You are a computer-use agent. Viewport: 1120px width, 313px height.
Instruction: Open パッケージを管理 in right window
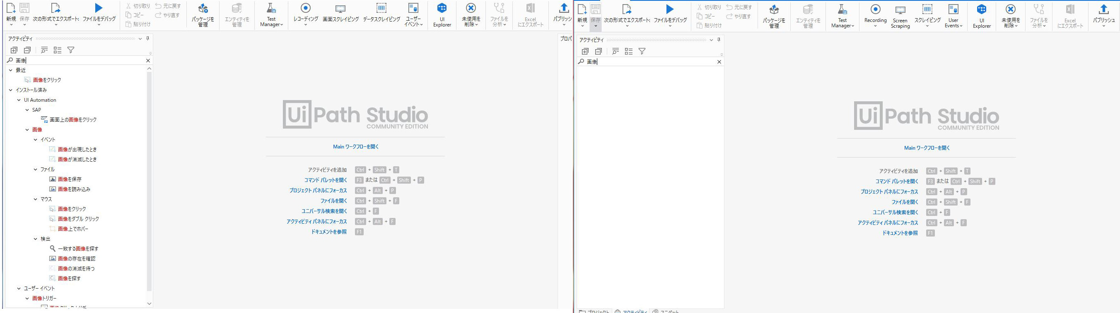(x=774, y=17)
